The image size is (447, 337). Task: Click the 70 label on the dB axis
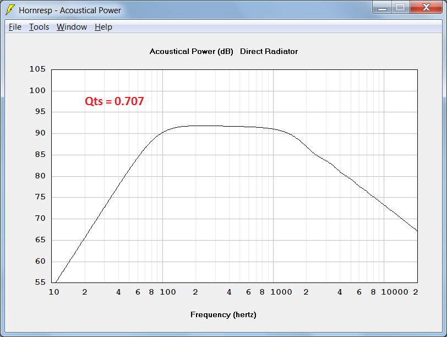point(40,219)
